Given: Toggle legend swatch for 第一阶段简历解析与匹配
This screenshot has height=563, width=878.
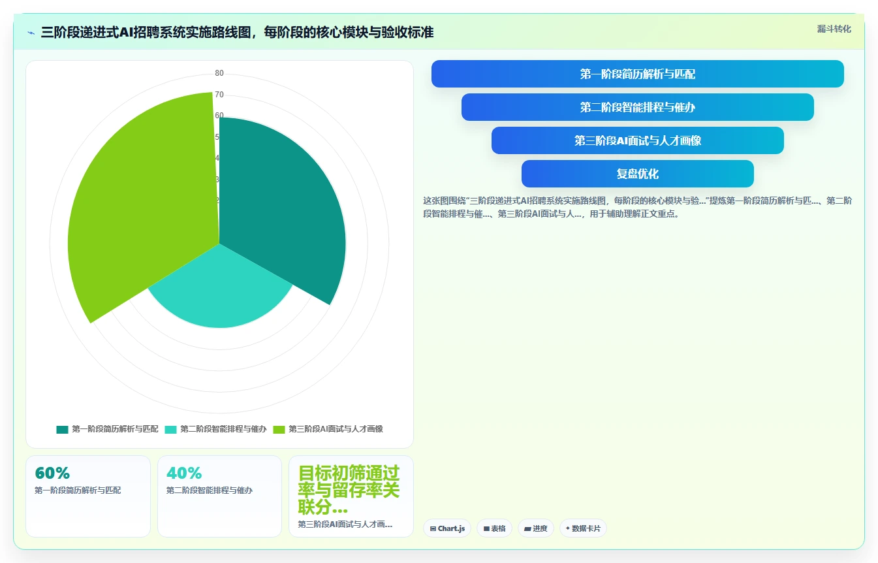Looking at the screenshot, I should [62, 429].
